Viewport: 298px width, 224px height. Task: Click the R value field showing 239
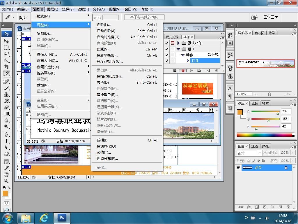click(x=286, y=111)
